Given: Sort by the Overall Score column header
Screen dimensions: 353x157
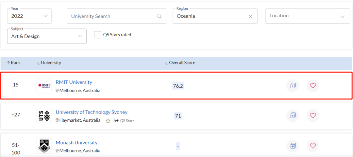Looking at the screenshot, I should (x=180, y=63).
